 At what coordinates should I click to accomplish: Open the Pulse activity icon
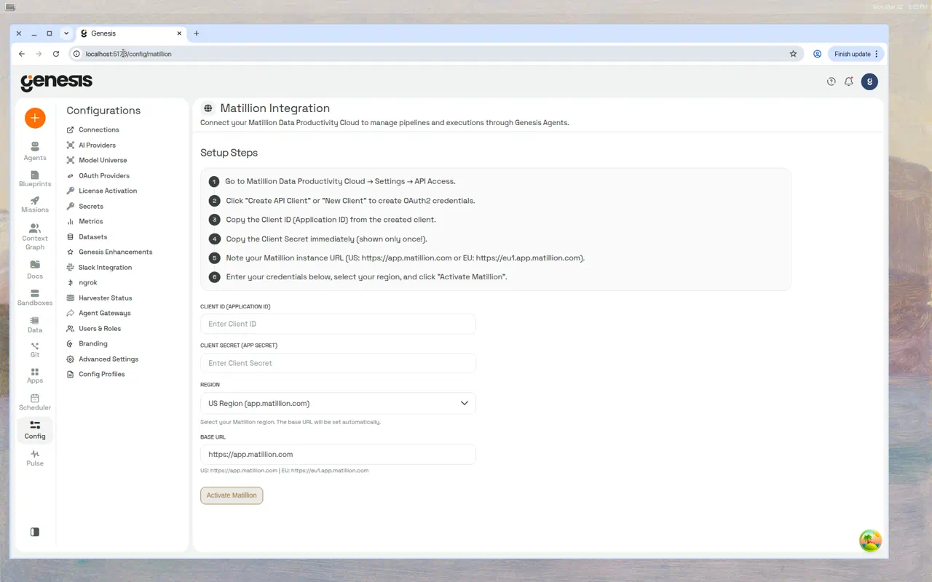pos(35,458)
